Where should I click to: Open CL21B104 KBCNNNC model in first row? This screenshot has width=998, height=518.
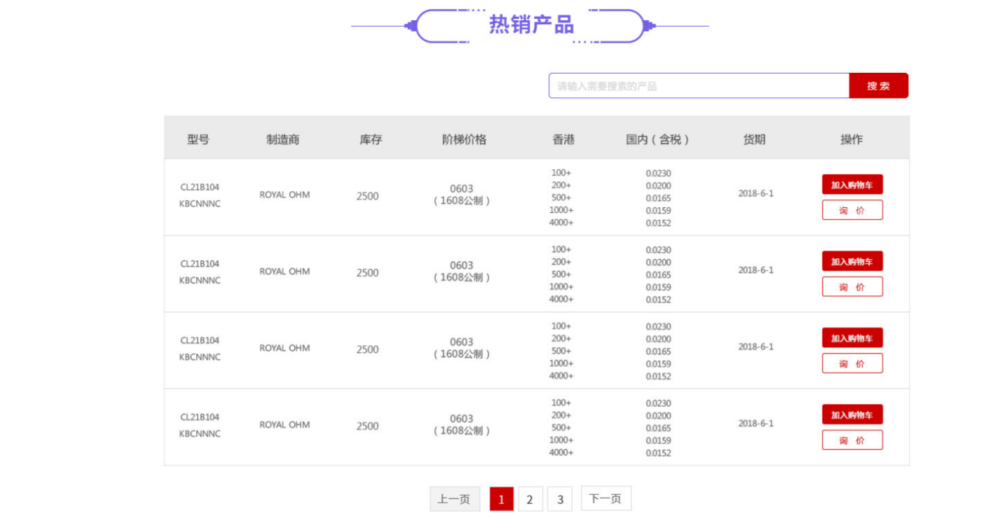pyautogui.click(x=200, y=195)
